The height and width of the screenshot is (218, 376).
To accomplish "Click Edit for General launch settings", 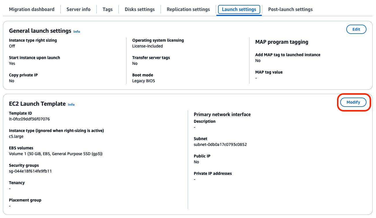I will tap(356, 29).
